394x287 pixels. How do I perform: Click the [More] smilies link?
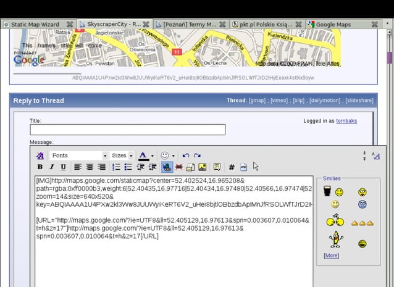(331, 255)
